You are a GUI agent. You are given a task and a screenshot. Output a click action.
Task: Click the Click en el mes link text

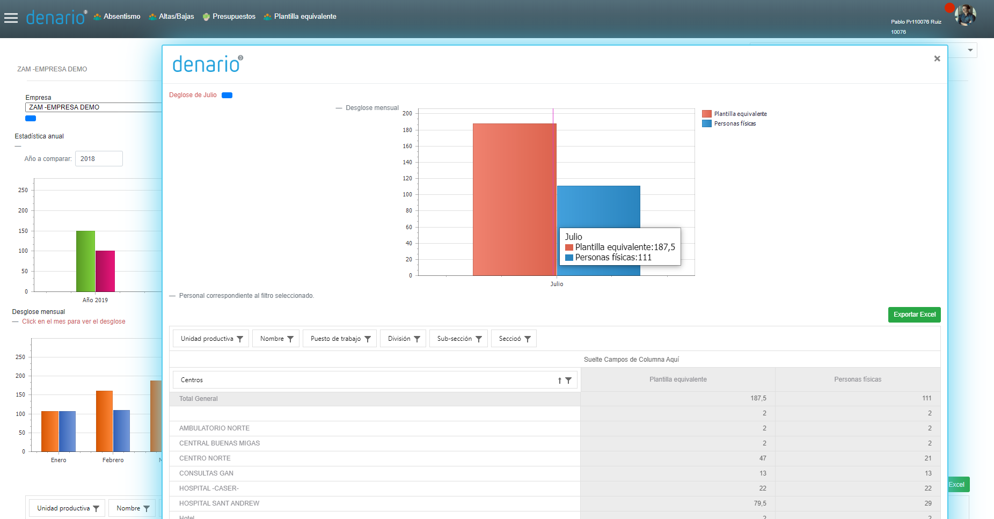coord(74,321)
